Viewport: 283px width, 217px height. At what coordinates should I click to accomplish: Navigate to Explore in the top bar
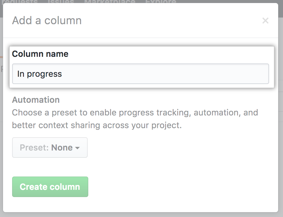coord(161,2)
